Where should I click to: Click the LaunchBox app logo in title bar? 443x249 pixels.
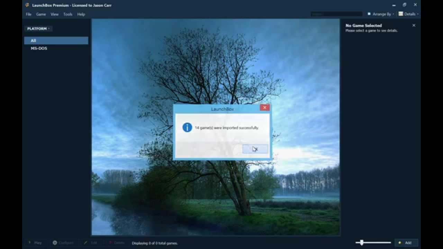pos(27,5)
